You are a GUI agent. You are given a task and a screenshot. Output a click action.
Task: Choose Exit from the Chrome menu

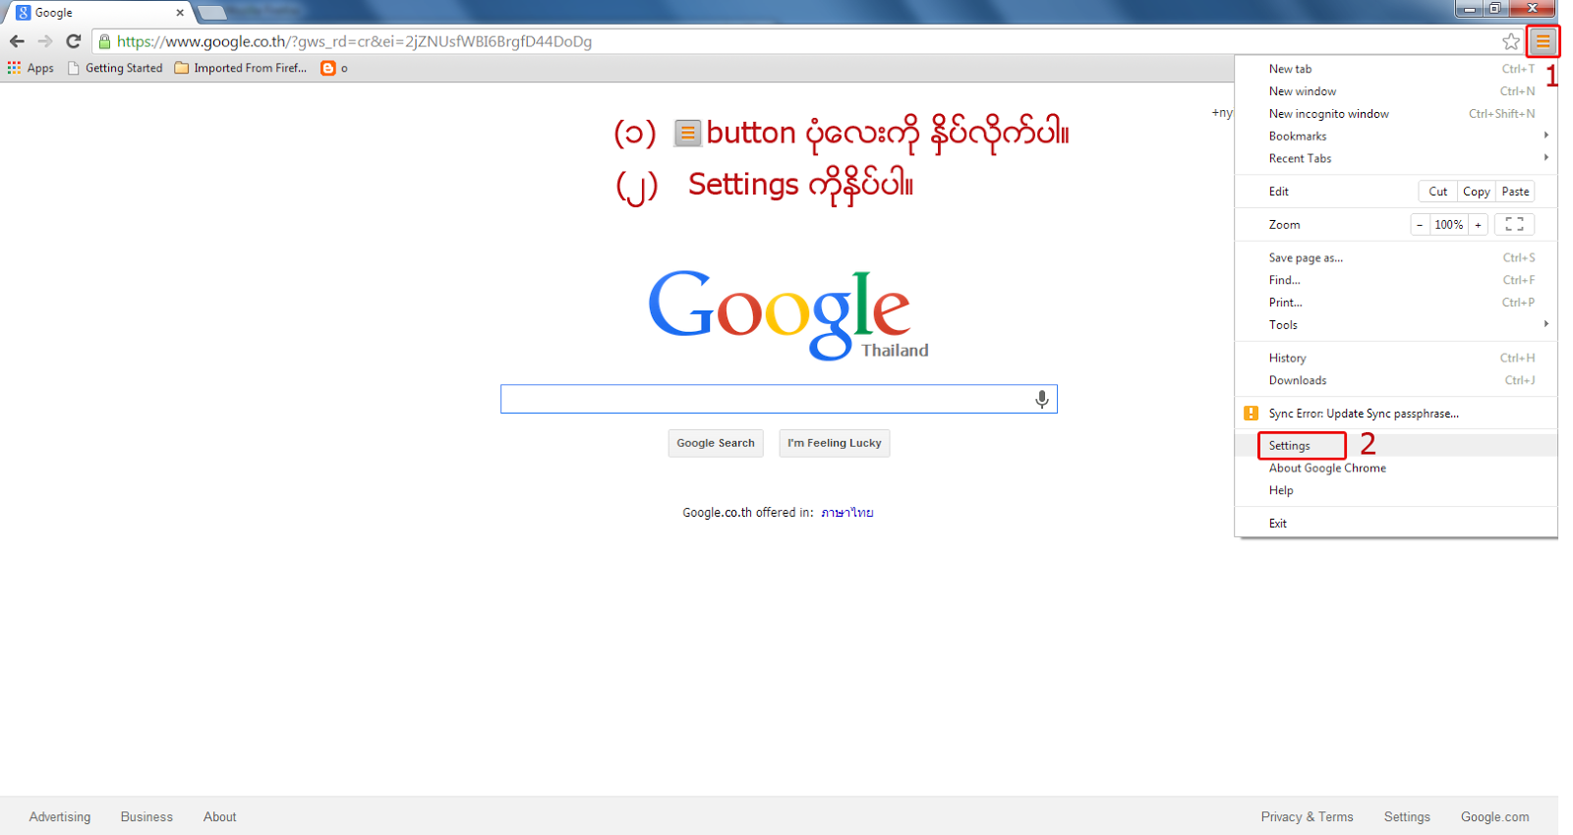pyautogui.click(x=1396, y=523)
